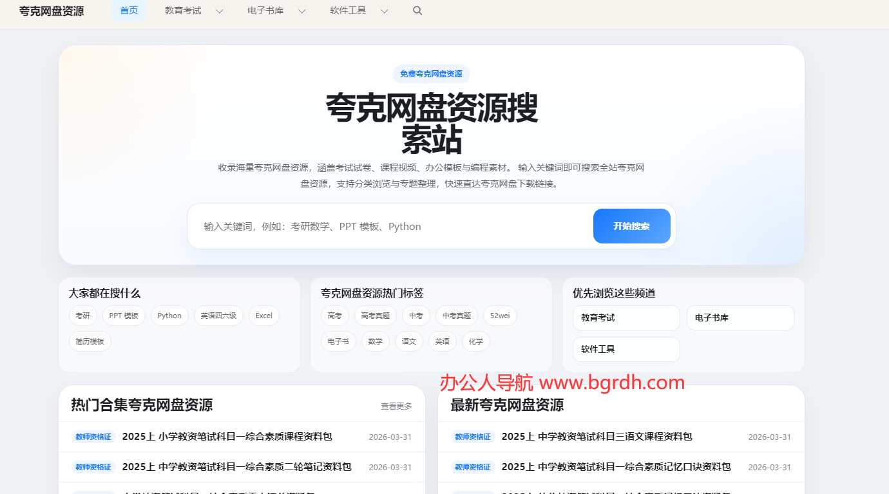This screenshot has width=889, height=494.
Task: Open 2025上 中学教资笔试科目一综合素质二轮笔记资料包
Action: click(x=236, y=466)
